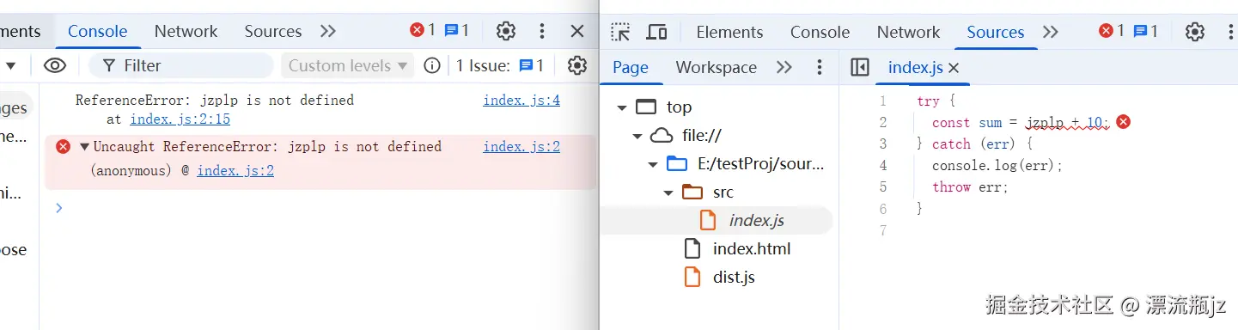This screenshot has width=1238, height=330.
Task: Toggle navigator sidebar icon
Action: (x=860, y=67)
